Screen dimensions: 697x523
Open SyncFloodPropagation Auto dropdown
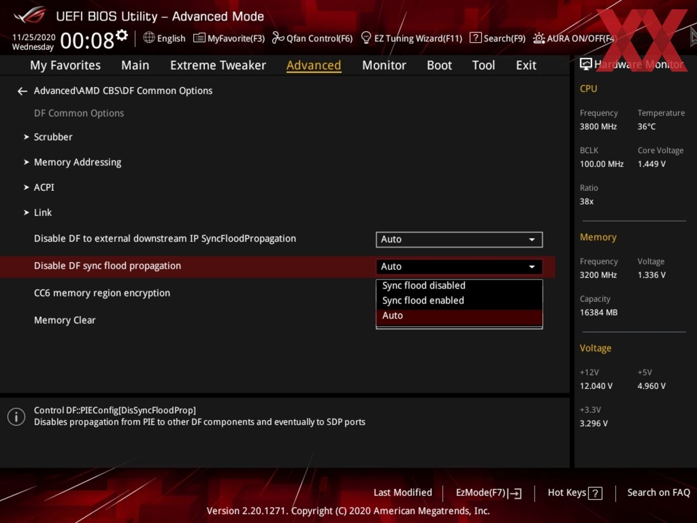(x=459, y=239)
